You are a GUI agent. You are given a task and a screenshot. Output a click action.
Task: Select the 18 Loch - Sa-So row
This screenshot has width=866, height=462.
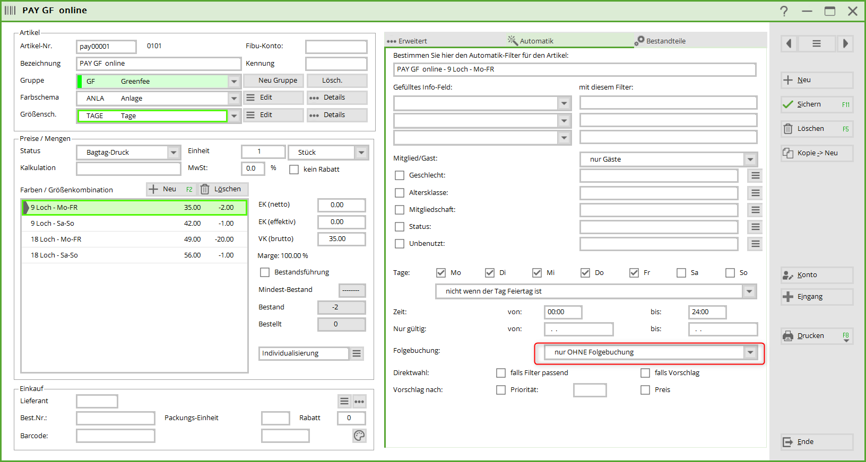click(x=133, y=255)
